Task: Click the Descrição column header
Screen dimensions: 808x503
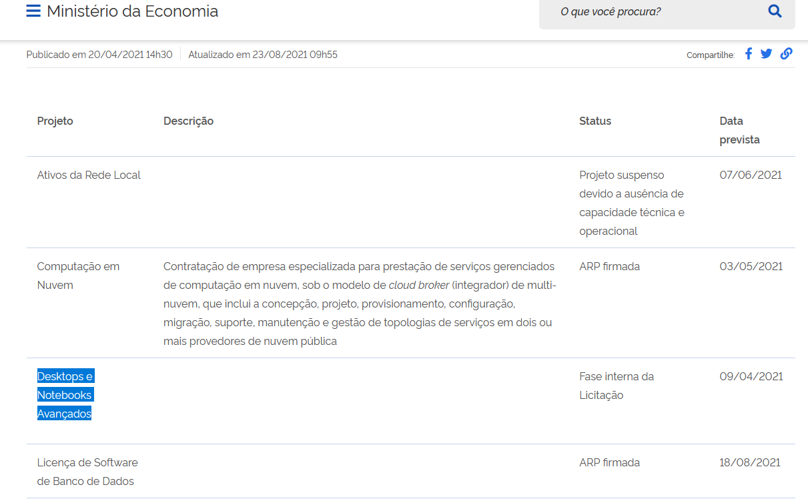Action: 188,121
